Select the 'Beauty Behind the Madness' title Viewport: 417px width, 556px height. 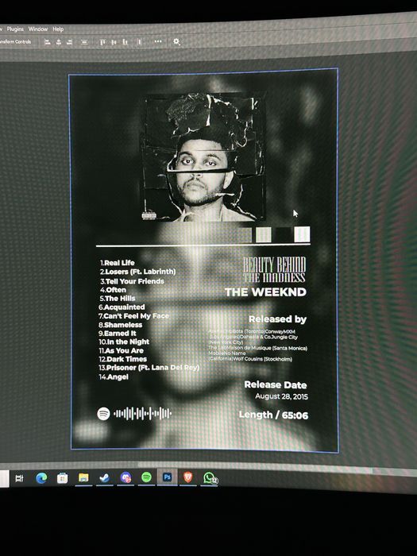click(274, 269)
